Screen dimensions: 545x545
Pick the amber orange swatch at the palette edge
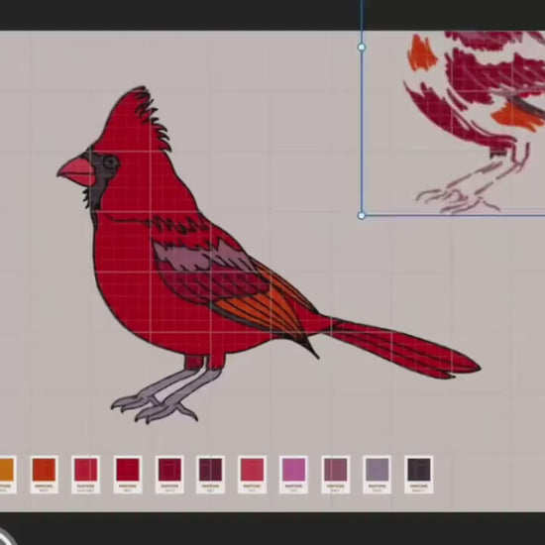tap(7, 475)
